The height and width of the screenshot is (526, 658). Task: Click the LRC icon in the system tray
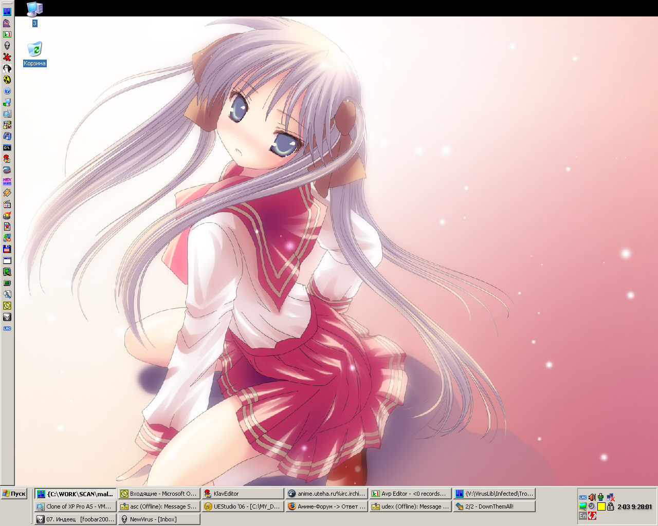[x=583, y=497]
